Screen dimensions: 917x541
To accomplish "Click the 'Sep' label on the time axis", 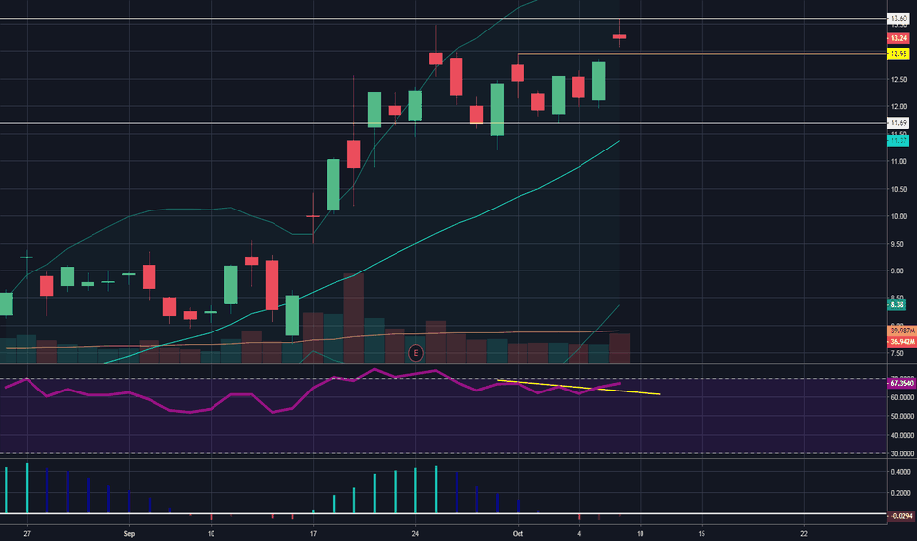I will click(x=129, y=533).
